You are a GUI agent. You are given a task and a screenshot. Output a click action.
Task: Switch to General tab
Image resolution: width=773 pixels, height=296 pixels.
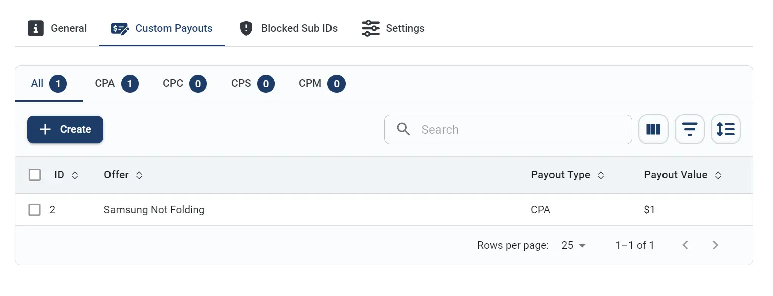pyautogui.click(x=57, y=28)
